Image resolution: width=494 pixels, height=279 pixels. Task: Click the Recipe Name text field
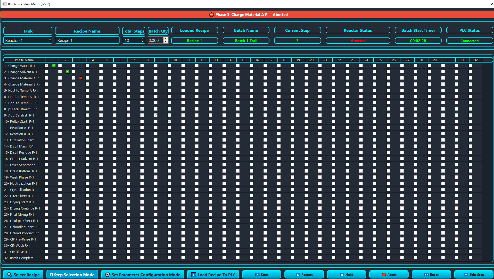click(x=87, y=40)
